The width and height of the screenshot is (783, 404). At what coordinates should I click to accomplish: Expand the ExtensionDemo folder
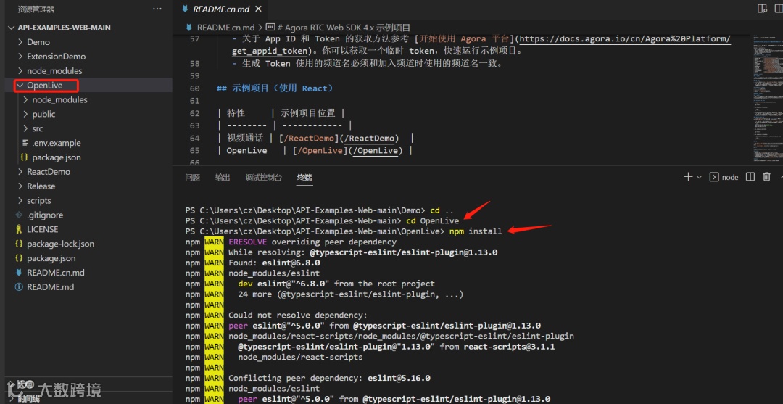point(56,57)
